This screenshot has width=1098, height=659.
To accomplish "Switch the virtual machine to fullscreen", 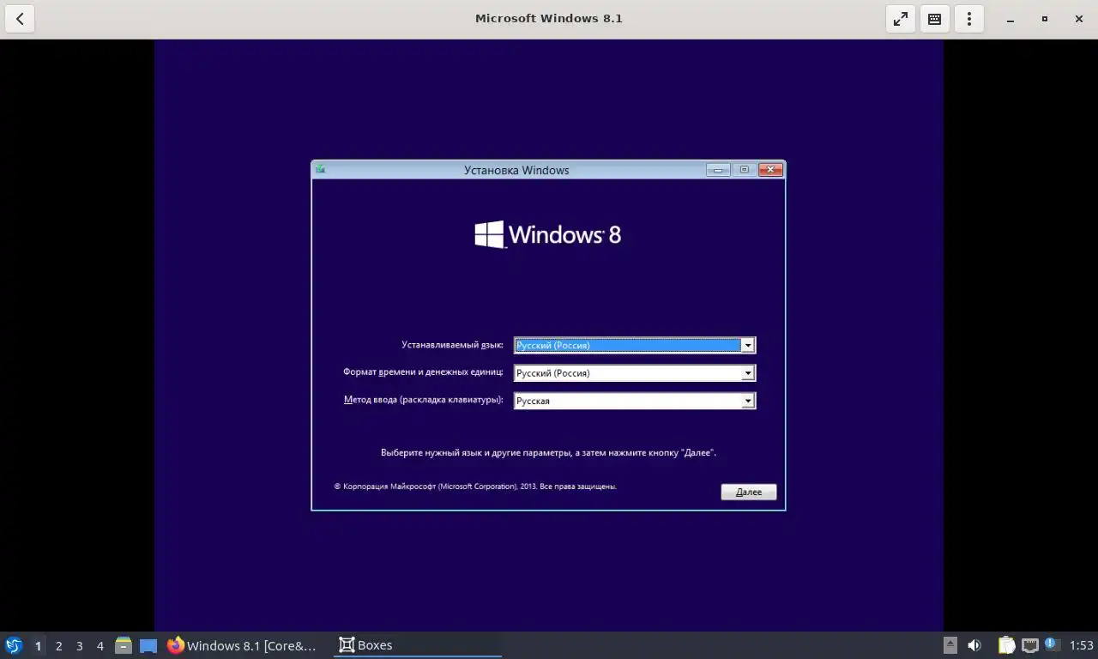I will 901,19.
